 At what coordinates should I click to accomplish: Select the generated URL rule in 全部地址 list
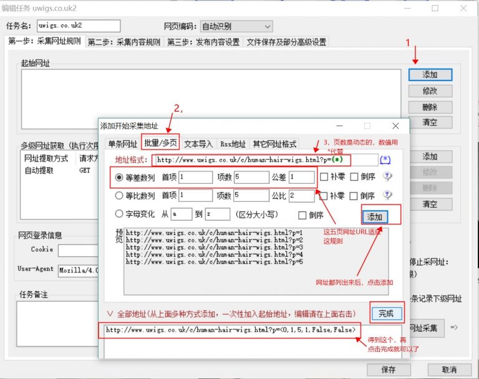pyautogui.click(x=231, y=330)
